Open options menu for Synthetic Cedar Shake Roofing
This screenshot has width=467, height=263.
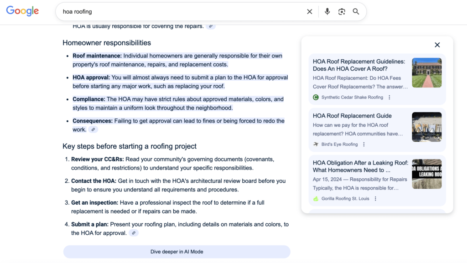(389, 98)
